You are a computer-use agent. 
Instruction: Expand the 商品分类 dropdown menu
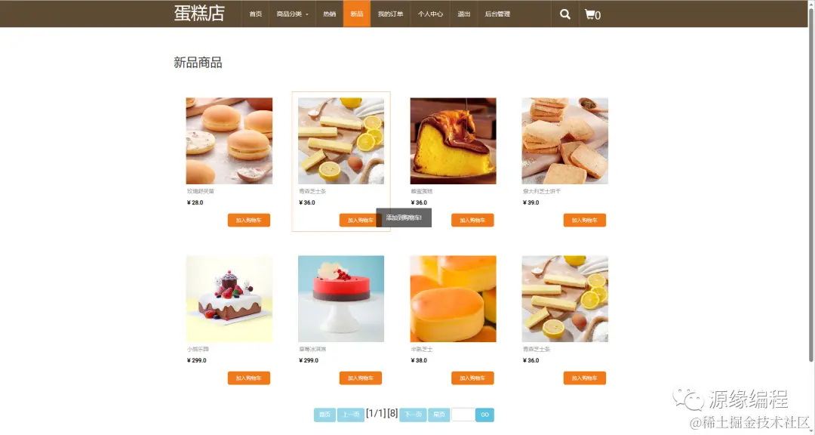(x=292, y=14)
